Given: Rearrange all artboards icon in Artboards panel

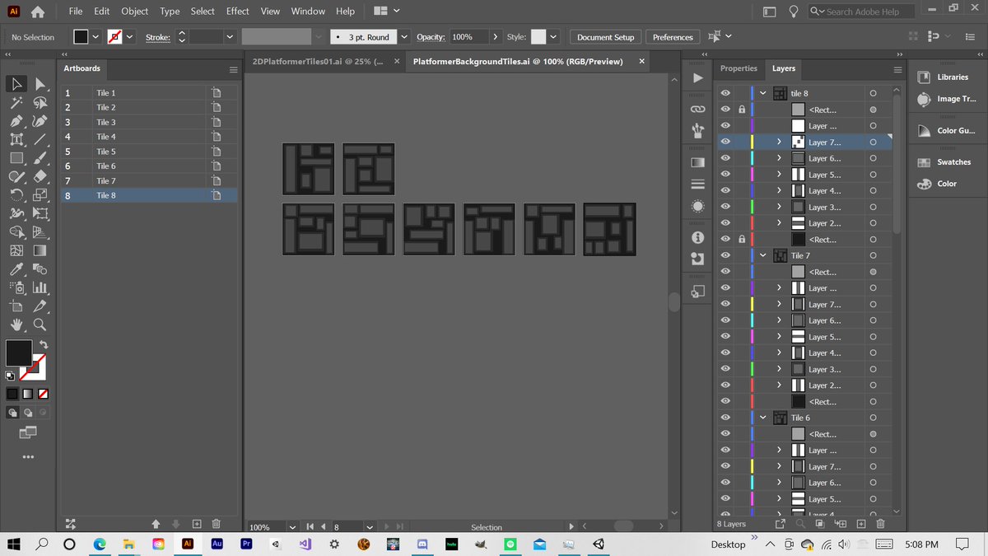Looking at the screenshot, I should click(70, 523).
